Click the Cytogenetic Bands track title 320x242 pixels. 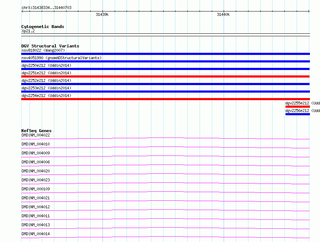[x=43, y=27]
